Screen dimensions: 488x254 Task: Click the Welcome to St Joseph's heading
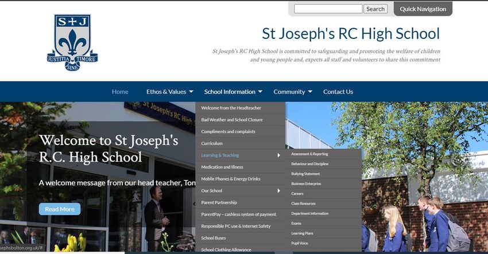pyautogui.click(x=109, y=149)
